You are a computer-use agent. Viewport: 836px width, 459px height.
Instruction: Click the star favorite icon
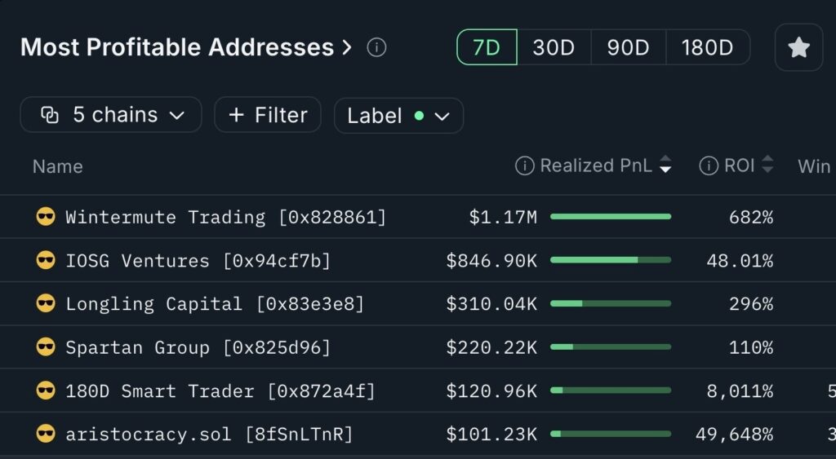click(798, 48)
